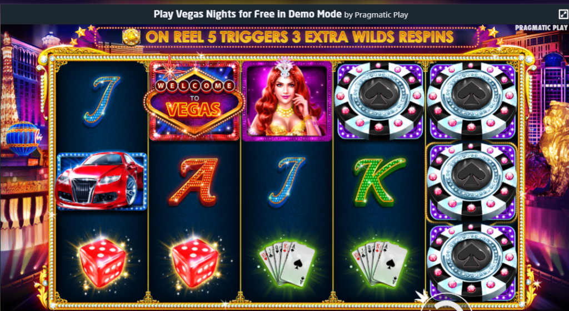Select the orange letter A symbol

coord(194,182)
